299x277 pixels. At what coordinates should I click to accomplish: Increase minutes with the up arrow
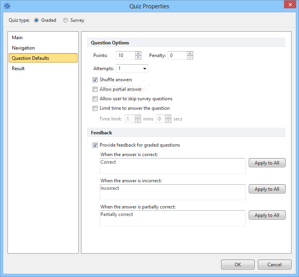tap(138, 117)
